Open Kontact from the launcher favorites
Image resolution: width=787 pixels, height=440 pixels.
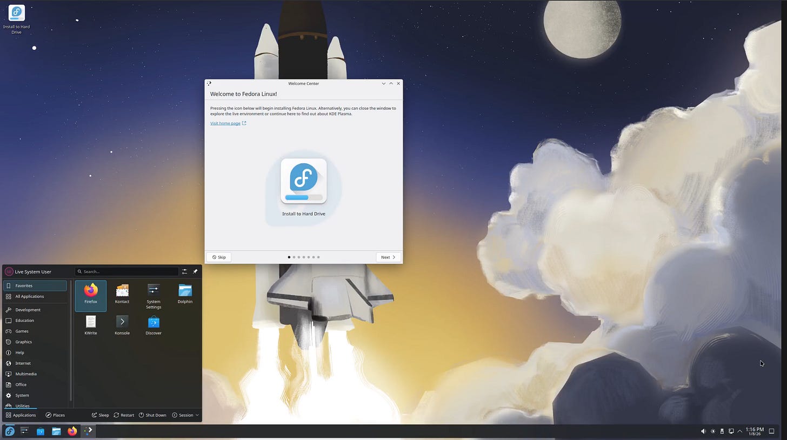[122, 295]
